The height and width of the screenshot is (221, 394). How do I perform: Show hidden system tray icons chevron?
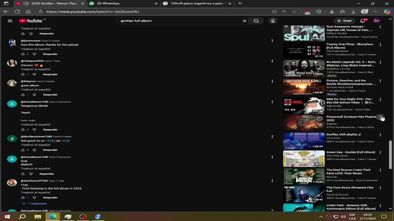tap(321, 217)
